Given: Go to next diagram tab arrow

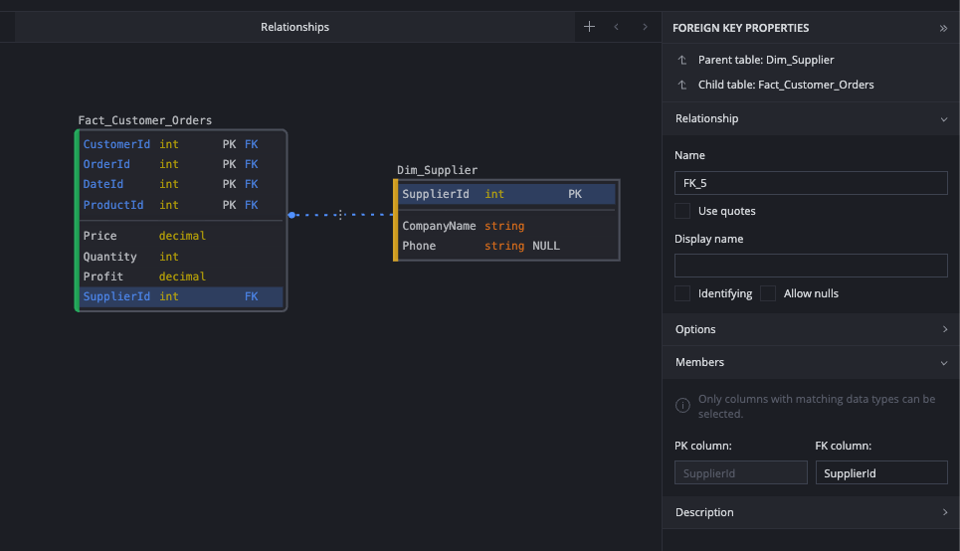Looking at the screenshot, I should coord(645,27).
